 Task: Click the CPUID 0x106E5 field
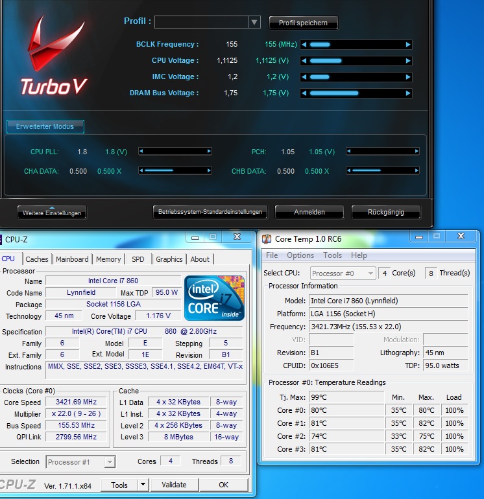click(332, 366)
